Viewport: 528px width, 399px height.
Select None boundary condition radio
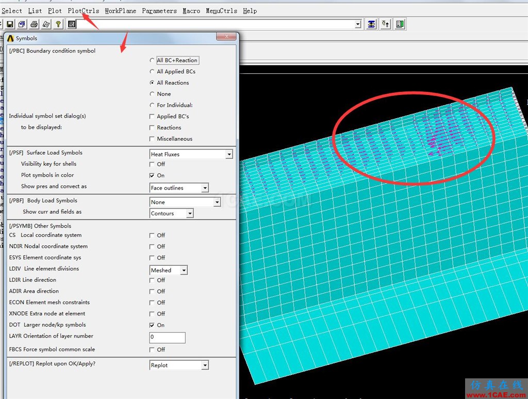pos(152,94)
